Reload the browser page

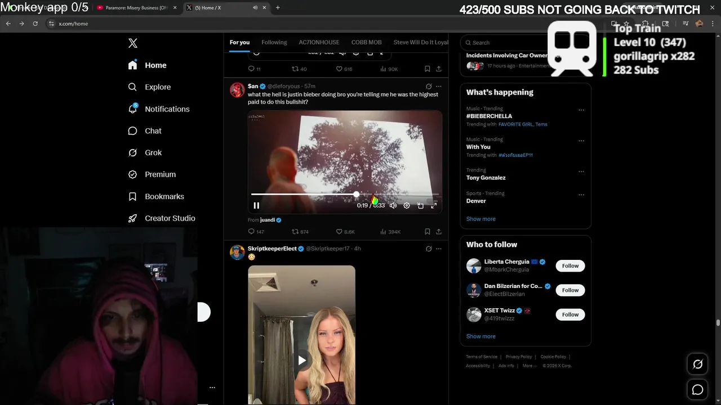point(35,24)
